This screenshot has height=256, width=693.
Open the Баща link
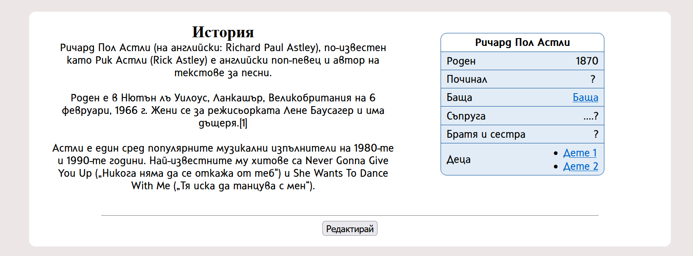tap(585, 97)
